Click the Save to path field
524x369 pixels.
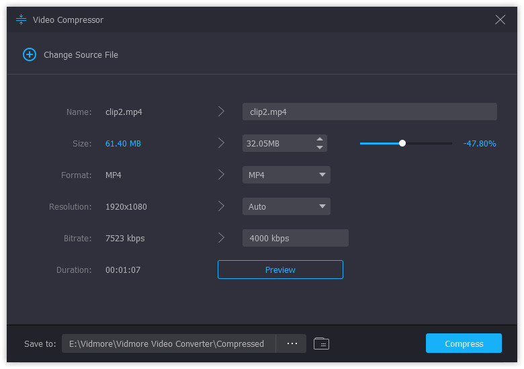168,343
